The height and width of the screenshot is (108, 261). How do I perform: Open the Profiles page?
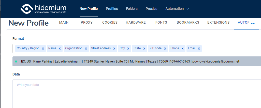tap(112, 9)
